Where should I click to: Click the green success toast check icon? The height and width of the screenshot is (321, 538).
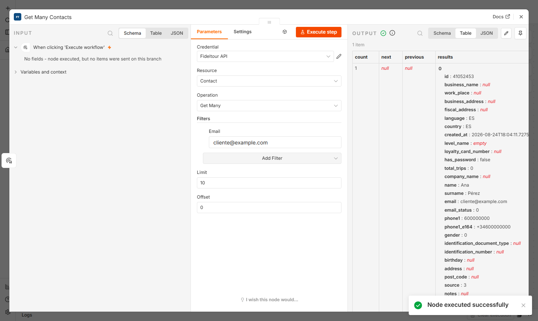418,305
